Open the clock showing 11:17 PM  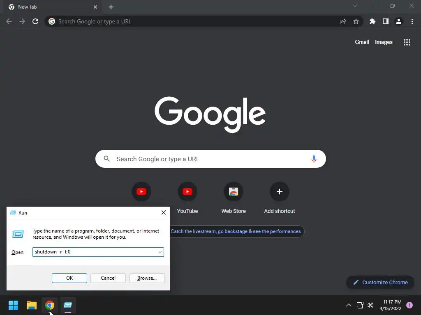[x=391, y=305]
